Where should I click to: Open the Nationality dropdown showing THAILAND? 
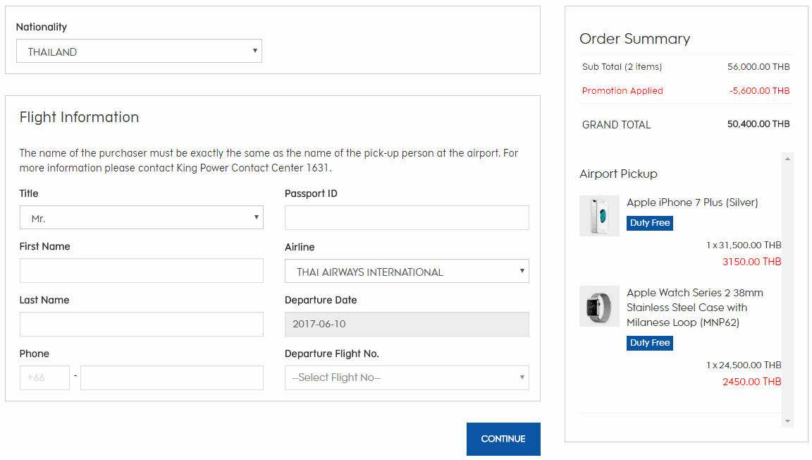[x=139, y=52]
